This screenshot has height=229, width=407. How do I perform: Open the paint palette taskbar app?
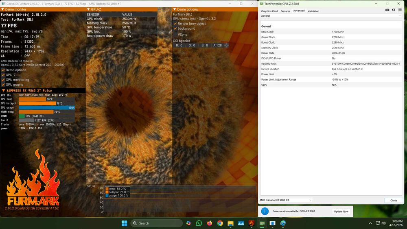[283, 223]
